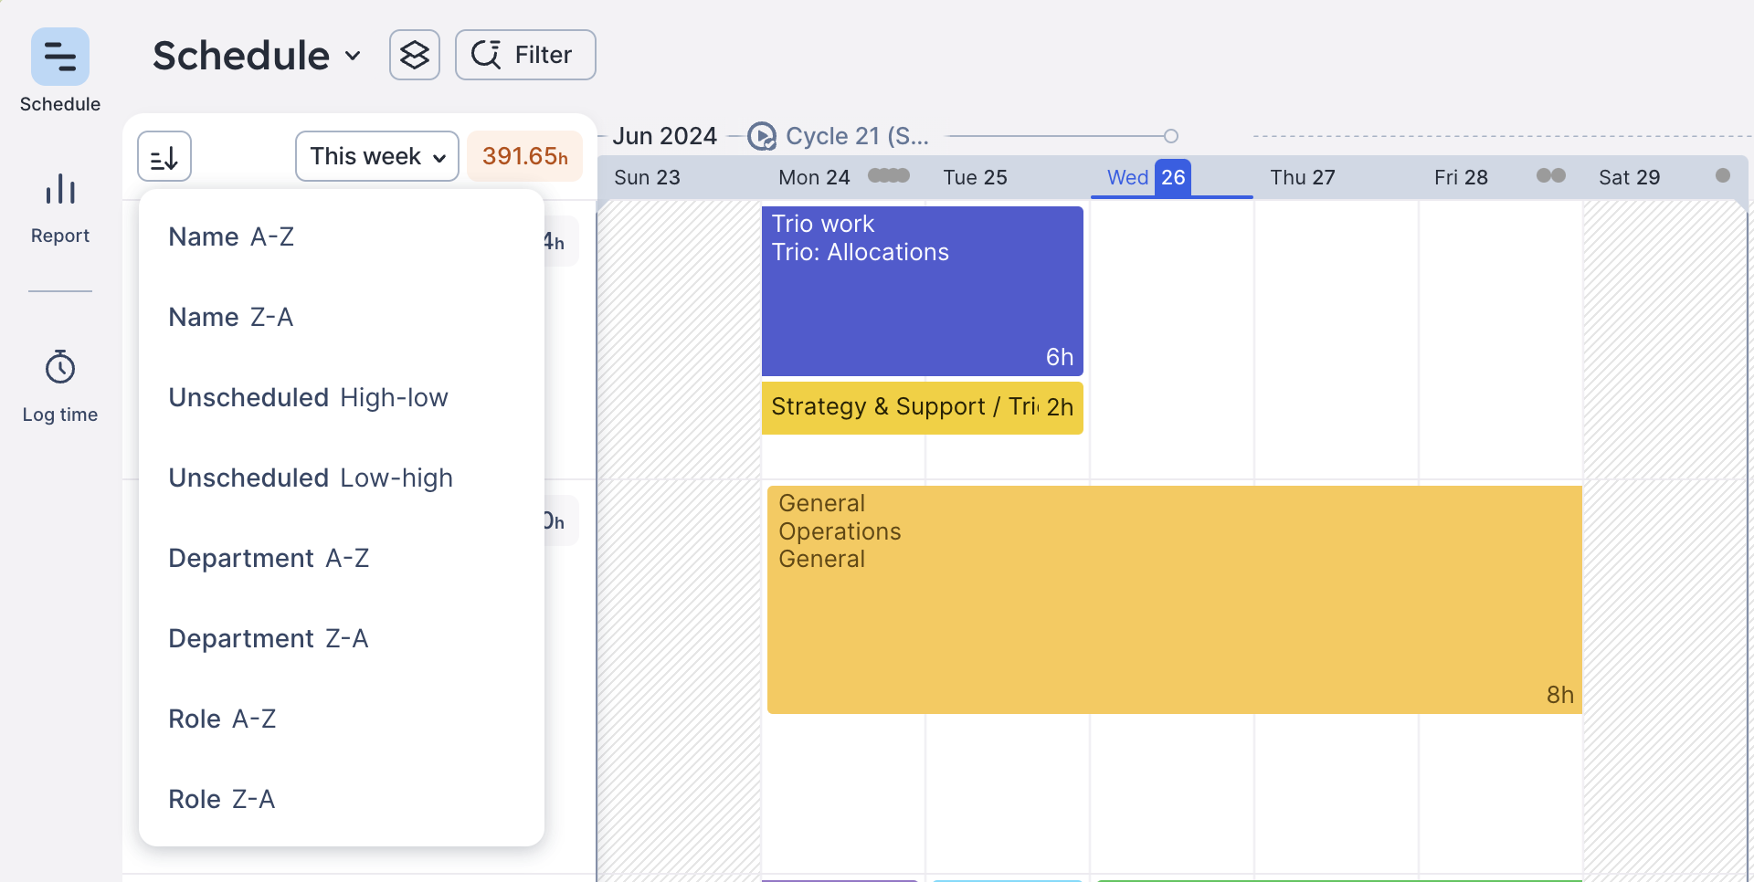Select Department Z-A sorting

[269, 639]
